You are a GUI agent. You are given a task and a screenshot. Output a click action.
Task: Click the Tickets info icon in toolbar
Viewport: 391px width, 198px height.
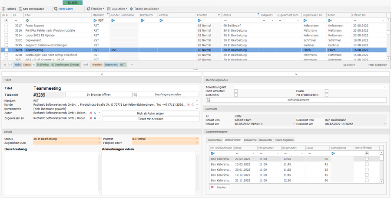point(3,9)
